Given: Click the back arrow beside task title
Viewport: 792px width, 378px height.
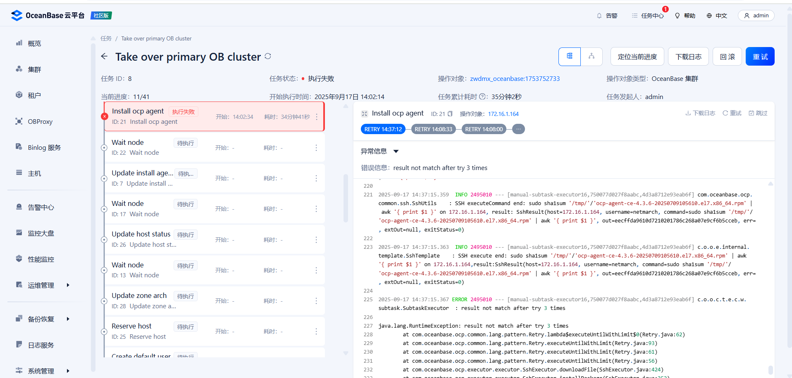Looking at the screenshot, I should coord(104,56).
